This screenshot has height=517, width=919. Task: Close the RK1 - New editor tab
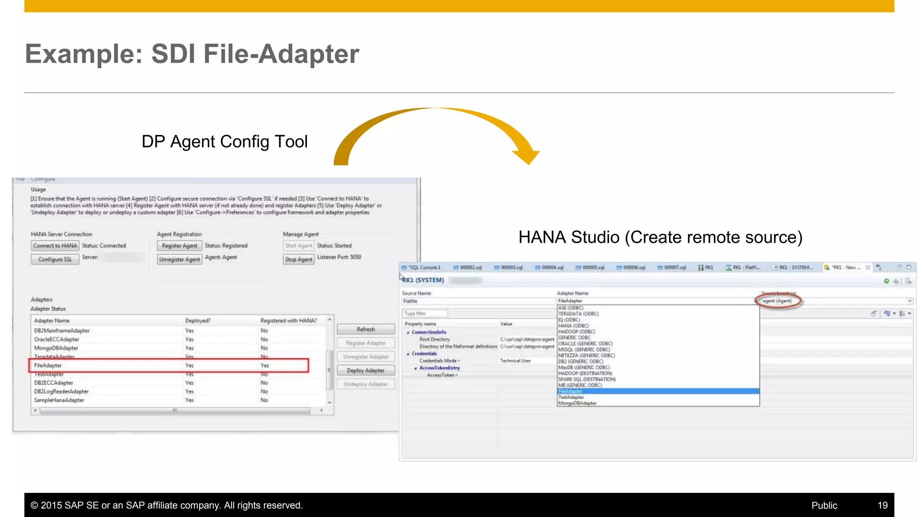point(867,267)
